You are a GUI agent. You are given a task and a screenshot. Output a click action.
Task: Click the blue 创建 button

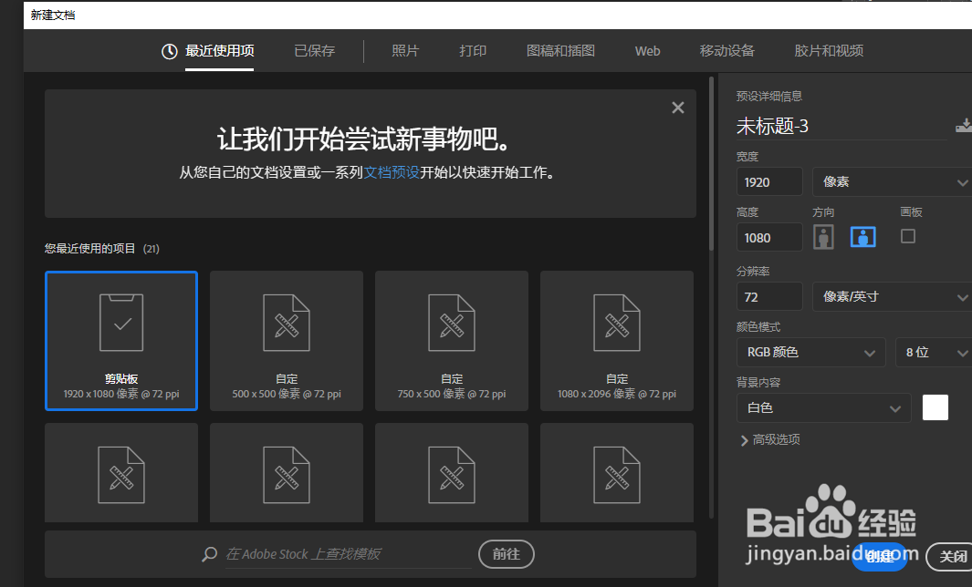pos(879,556)
